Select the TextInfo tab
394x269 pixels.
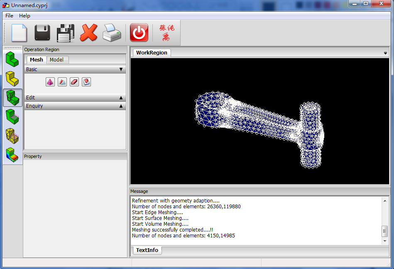147,250
